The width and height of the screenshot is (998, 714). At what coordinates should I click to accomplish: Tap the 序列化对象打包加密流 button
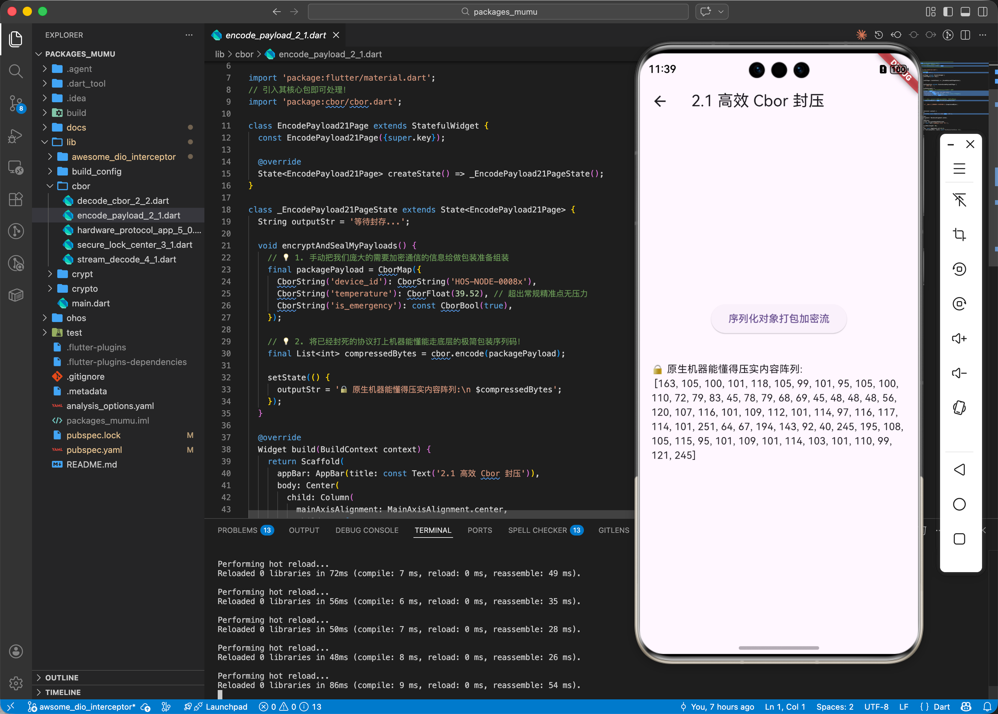click(x=778, y=319)
